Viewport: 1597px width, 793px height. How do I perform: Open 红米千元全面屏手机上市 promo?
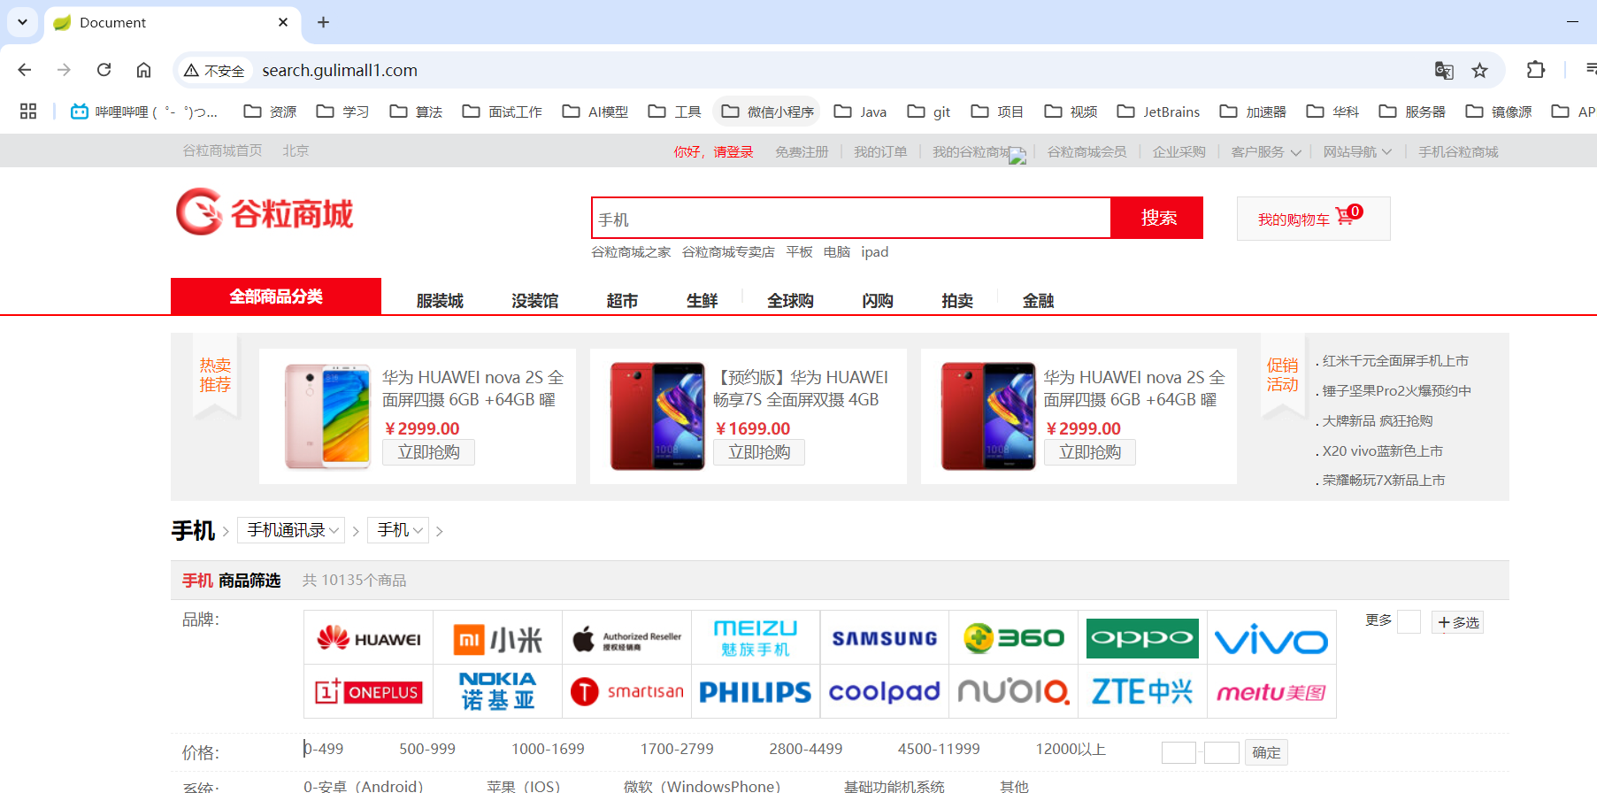1395,361
